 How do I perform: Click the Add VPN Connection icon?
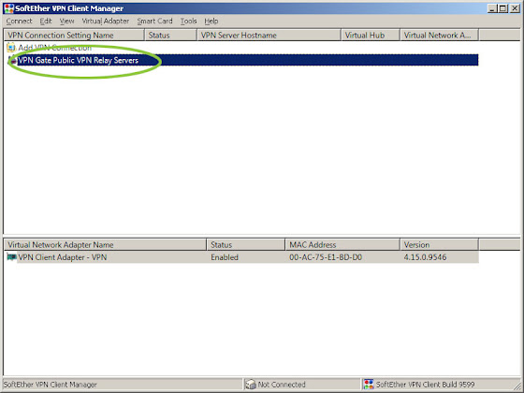[x=11, y=48]
